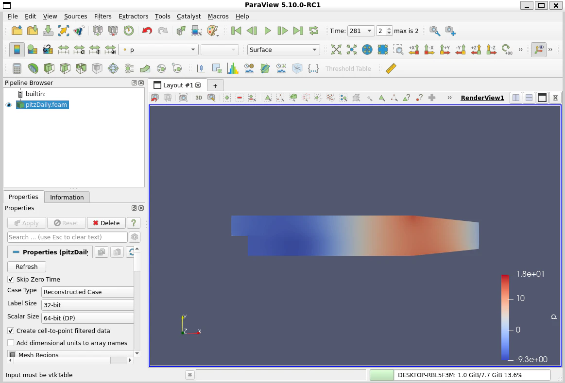Open the Extractors menu
Image resolution: width=565 pixels, height=383 pixels.
tap(133, 16)
